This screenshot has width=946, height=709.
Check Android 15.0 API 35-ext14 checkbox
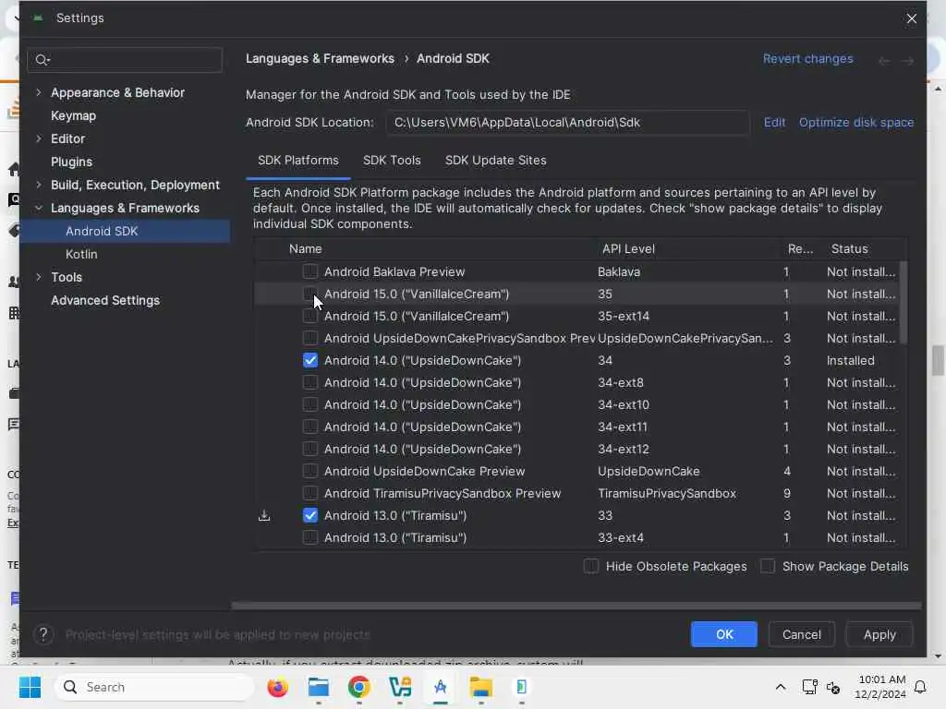pyautogui.click(x=310, y=317)
